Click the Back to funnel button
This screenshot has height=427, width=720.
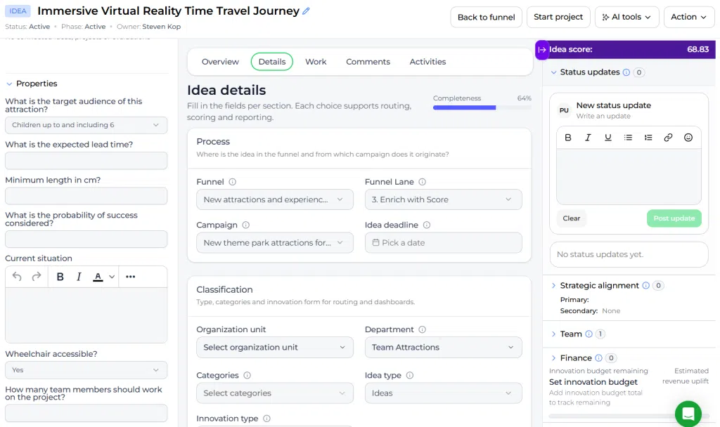click(x=486, y=17)
